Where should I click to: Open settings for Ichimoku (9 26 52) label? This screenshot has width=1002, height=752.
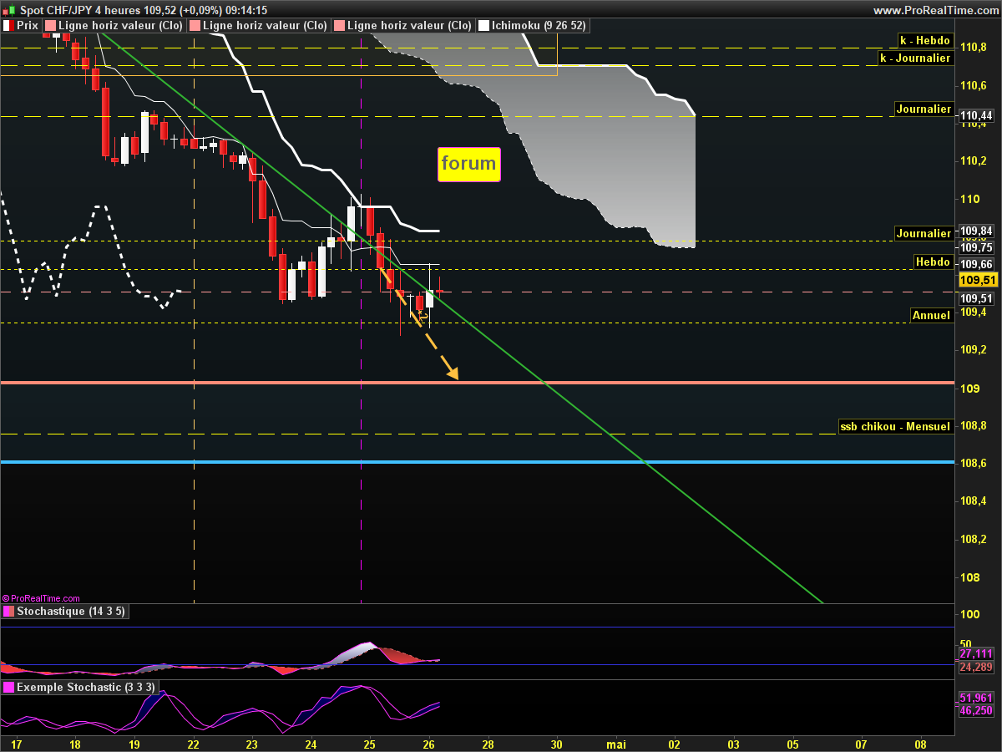(539, 26)
